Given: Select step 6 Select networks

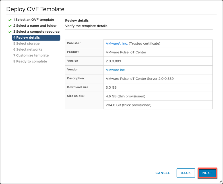Looking at the screenshot, I should 28,49.
